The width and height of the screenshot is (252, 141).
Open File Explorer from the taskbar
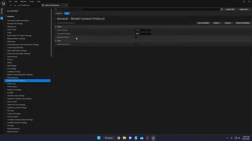(x=124, y=138)
